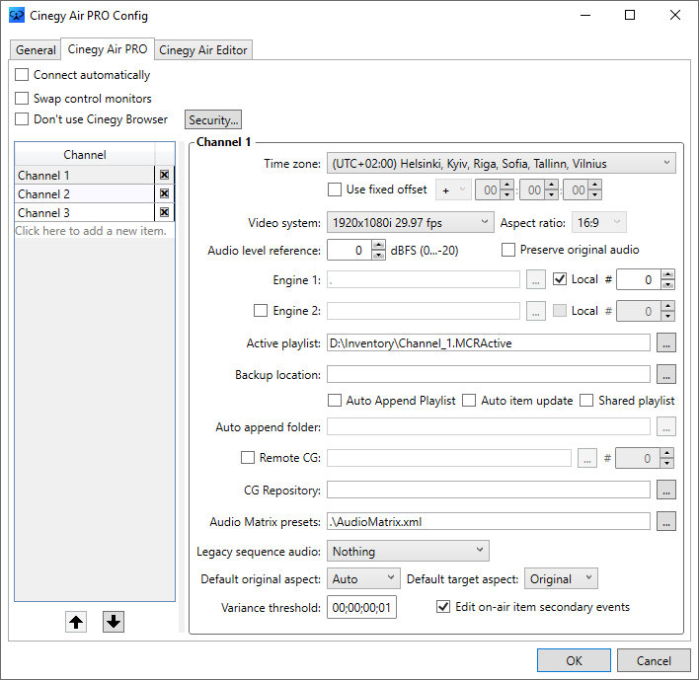Cancel the configuration dialog
Viewport: 699px width, 680px height.
[654, 660]
